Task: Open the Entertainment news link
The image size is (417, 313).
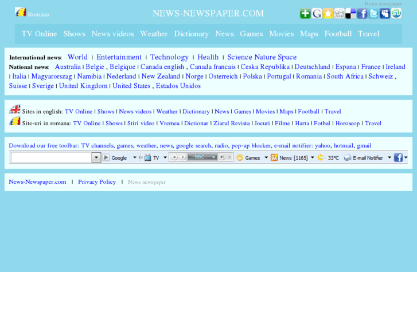Action: [x=119, y=57]
